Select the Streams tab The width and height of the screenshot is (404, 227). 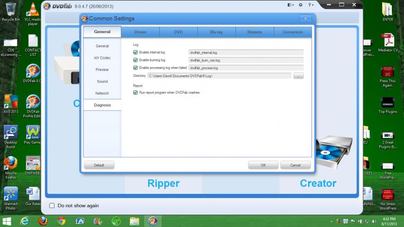click(x=255, y=32)
